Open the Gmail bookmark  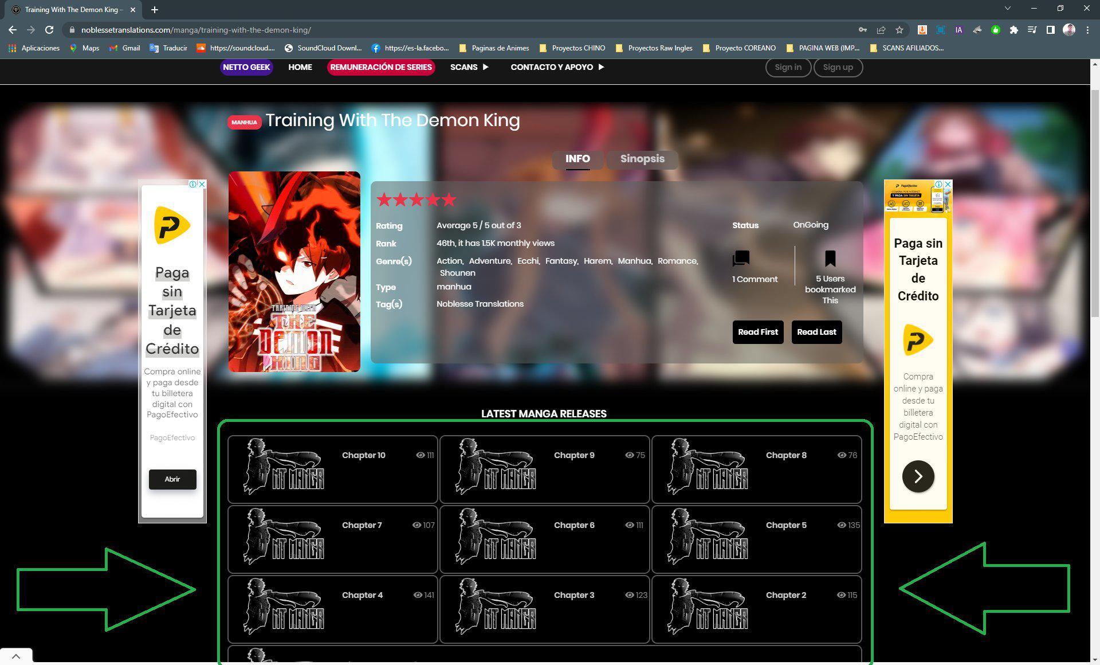point(125,48)
